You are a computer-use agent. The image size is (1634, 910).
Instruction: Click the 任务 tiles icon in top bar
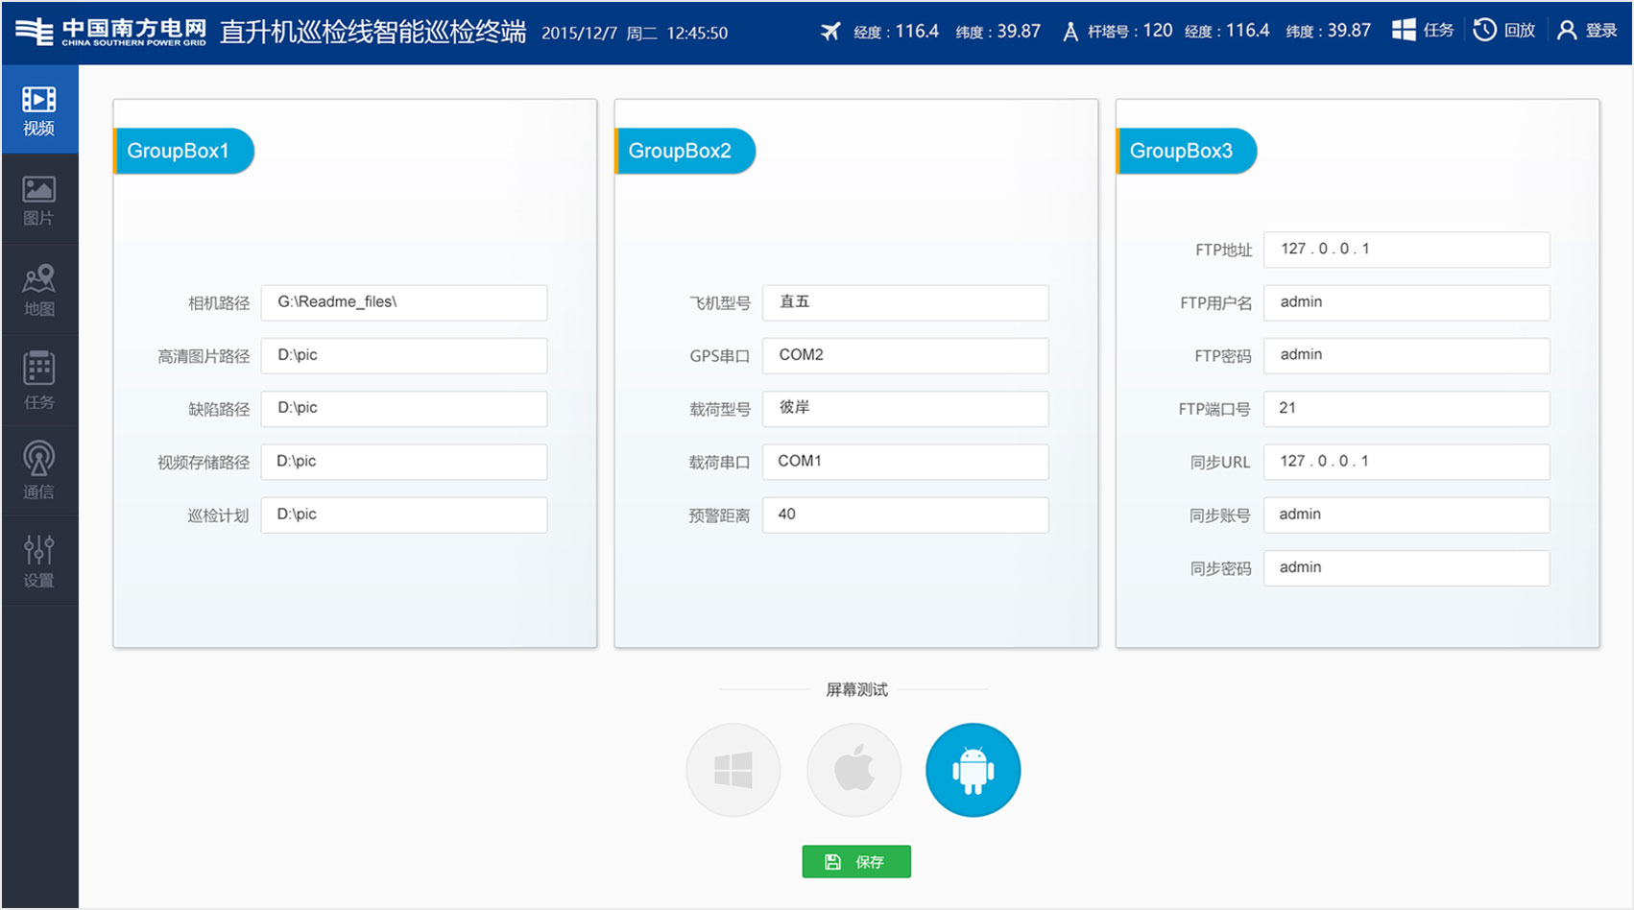1422,30
